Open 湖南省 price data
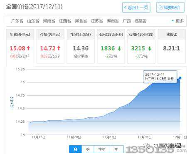Screen dimensions: 187x154 (x=113, y=21)
